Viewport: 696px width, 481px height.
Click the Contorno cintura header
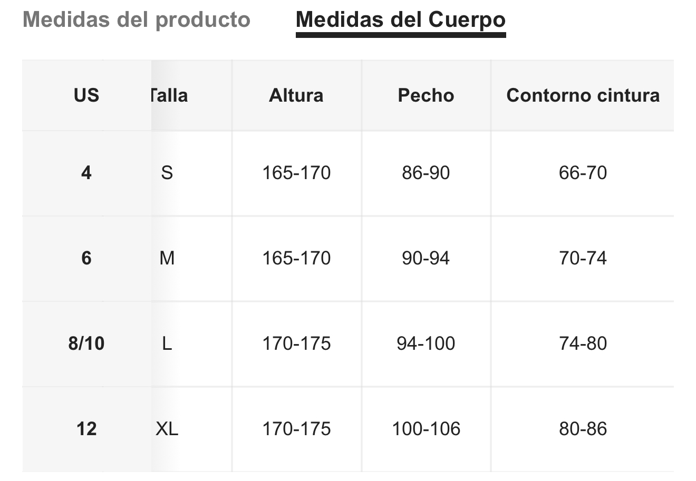click(583, 95)
